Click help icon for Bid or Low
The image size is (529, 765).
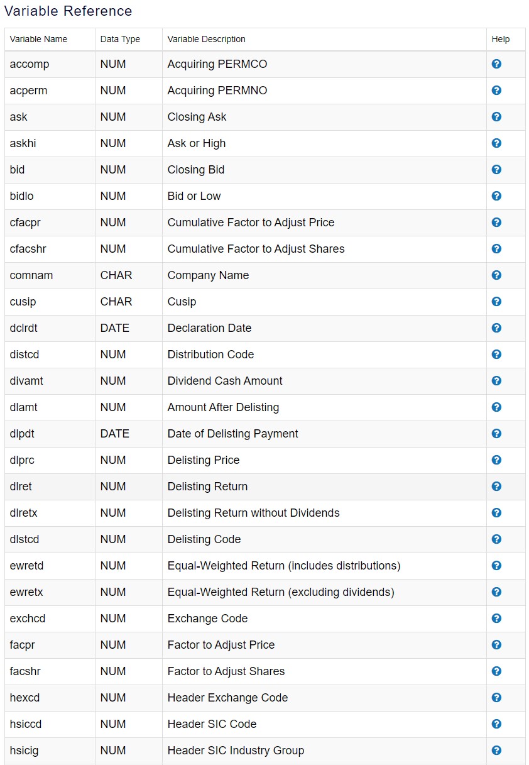pos(496,196)
